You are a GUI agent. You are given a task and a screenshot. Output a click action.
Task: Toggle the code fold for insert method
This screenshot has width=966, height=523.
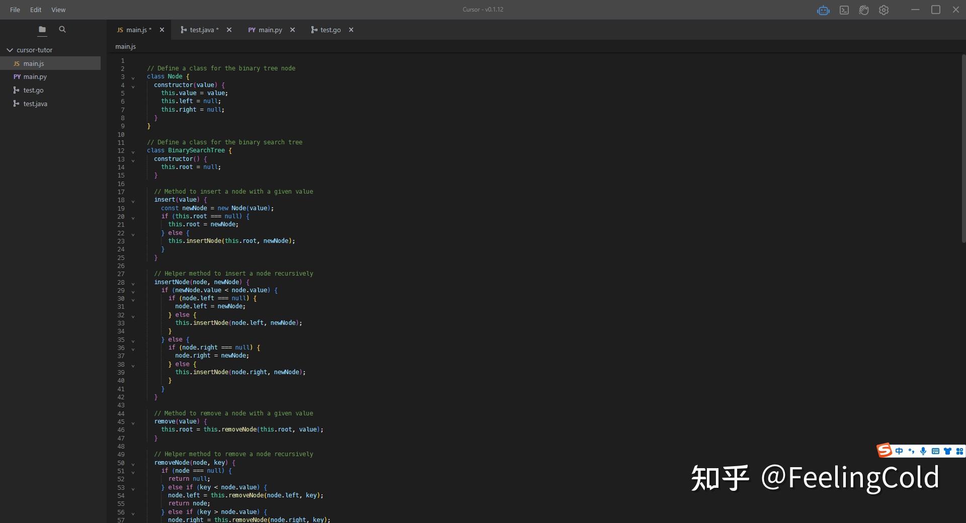(133, 201)
